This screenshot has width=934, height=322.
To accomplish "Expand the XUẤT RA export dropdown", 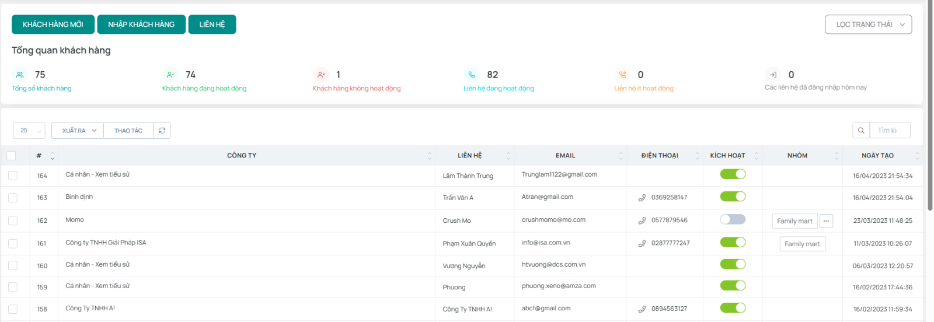I will (78, 131).
